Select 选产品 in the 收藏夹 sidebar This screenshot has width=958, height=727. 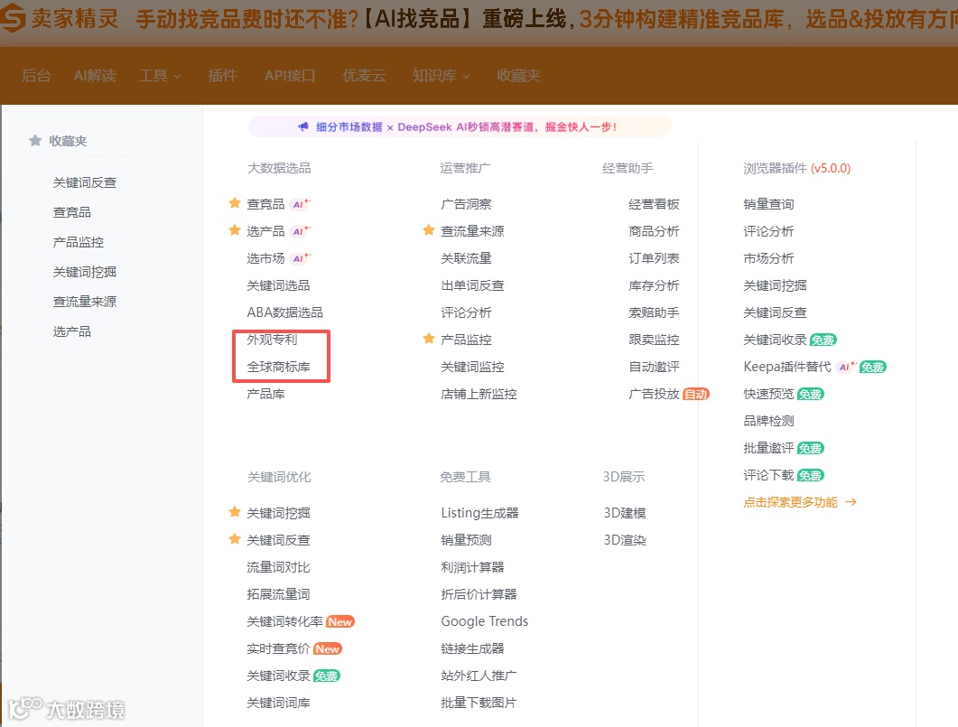click(71, 331)
